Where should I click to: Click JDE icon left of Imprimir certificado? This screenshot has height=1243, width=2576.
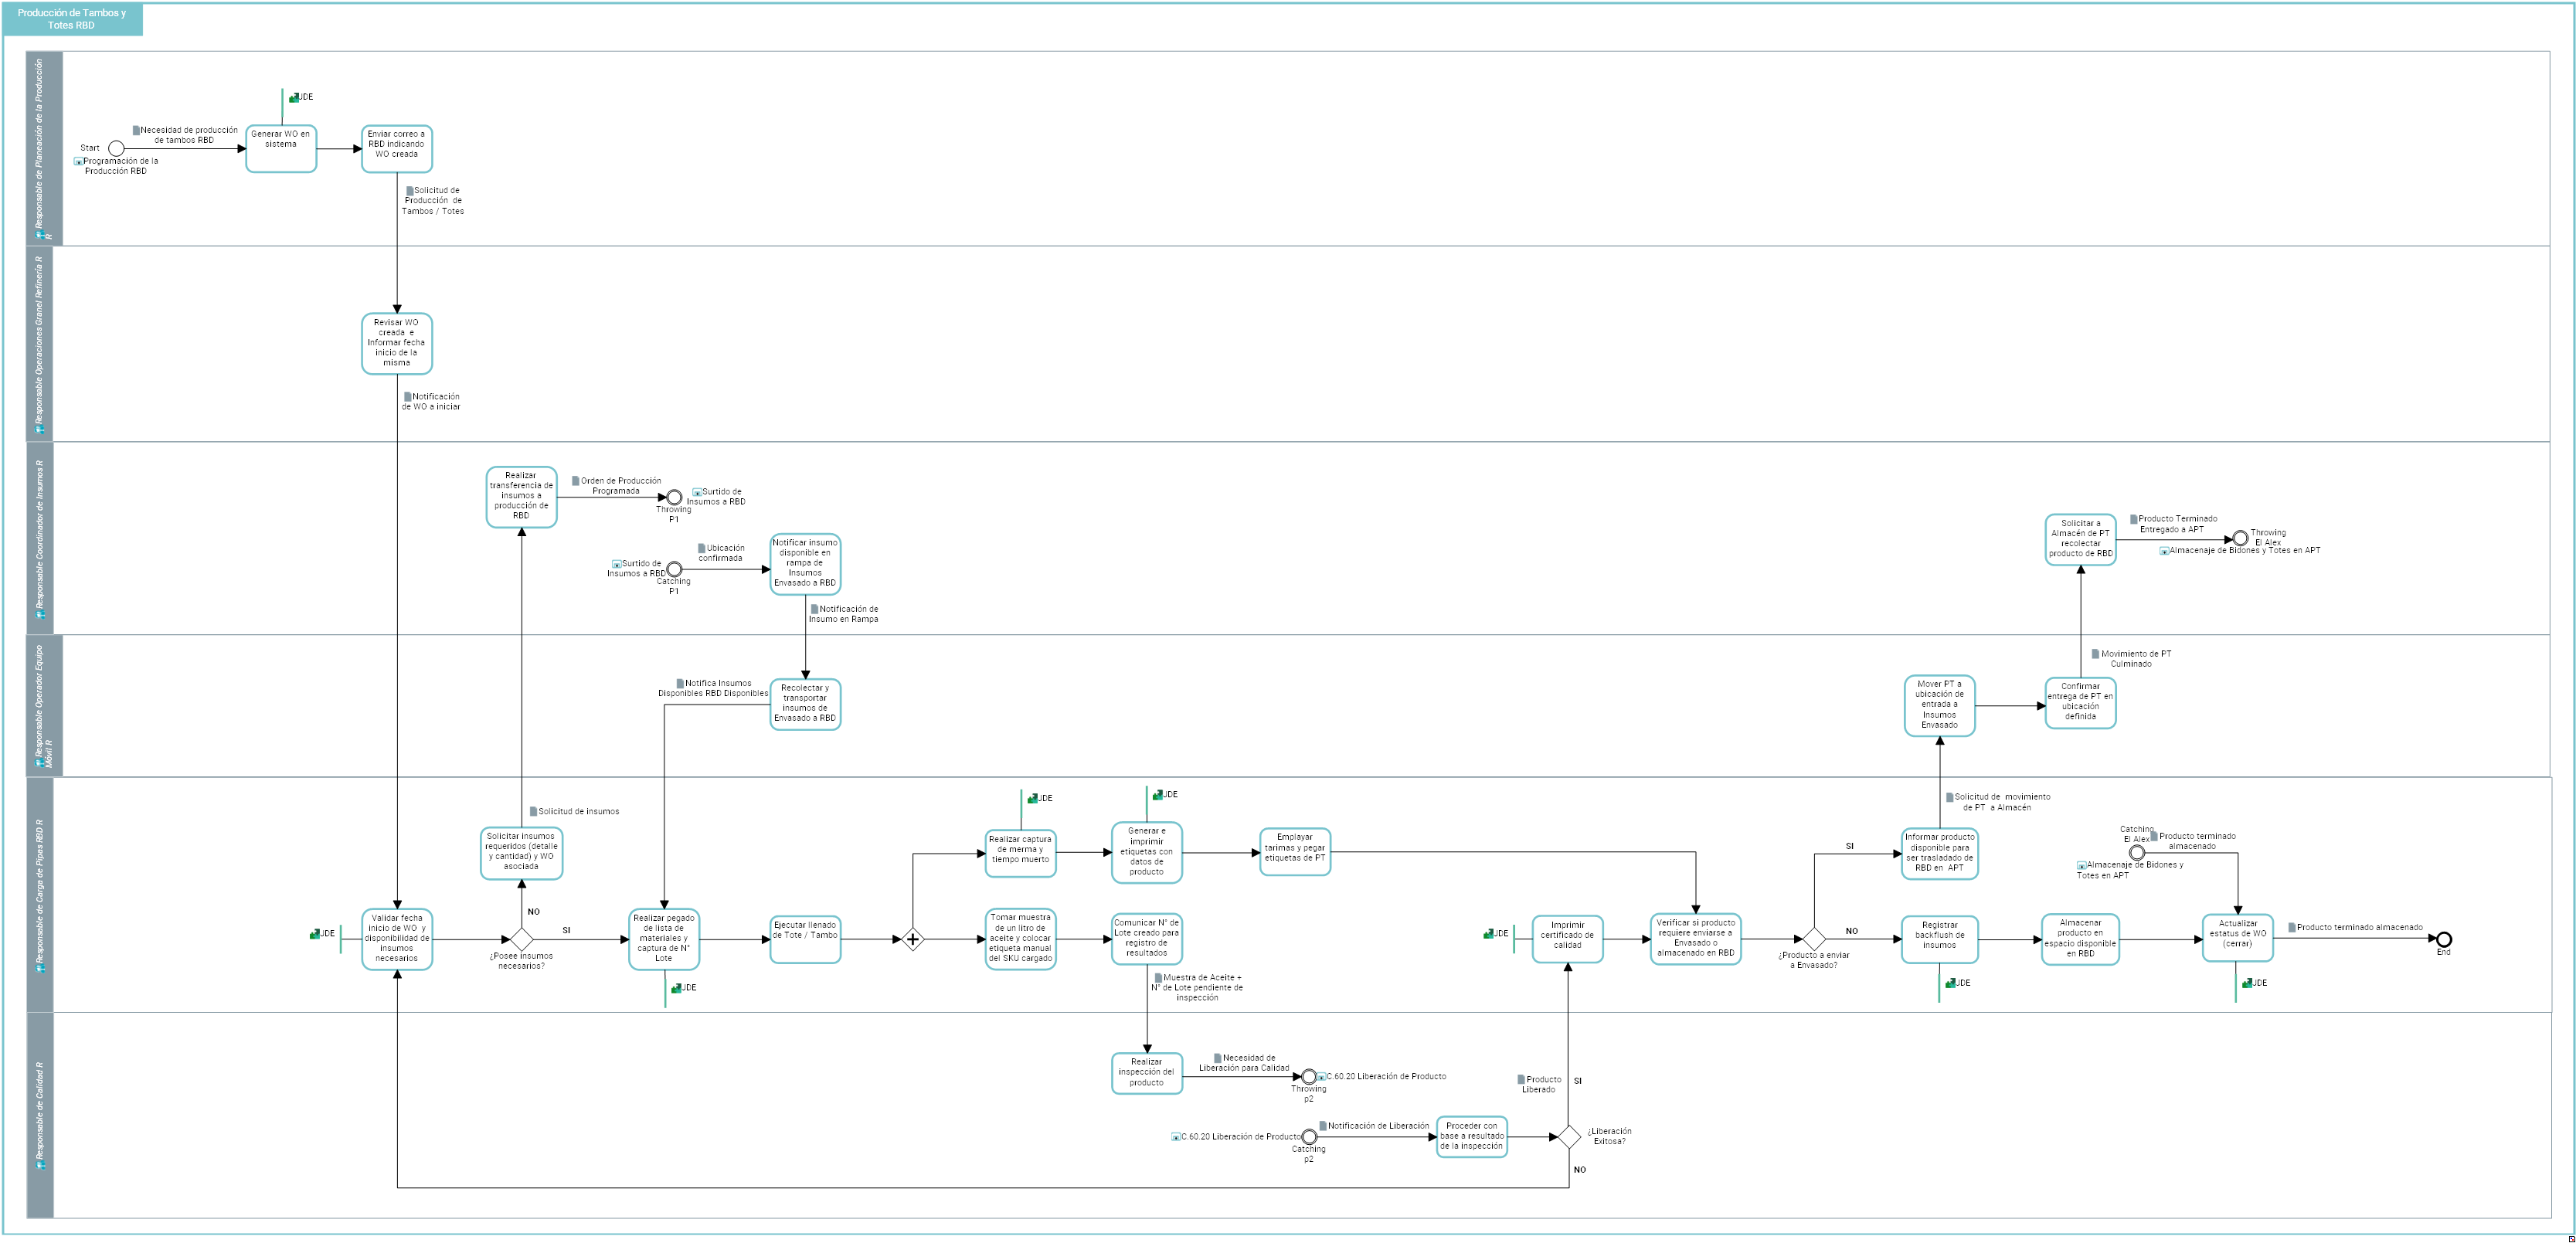click(1488, 934)
